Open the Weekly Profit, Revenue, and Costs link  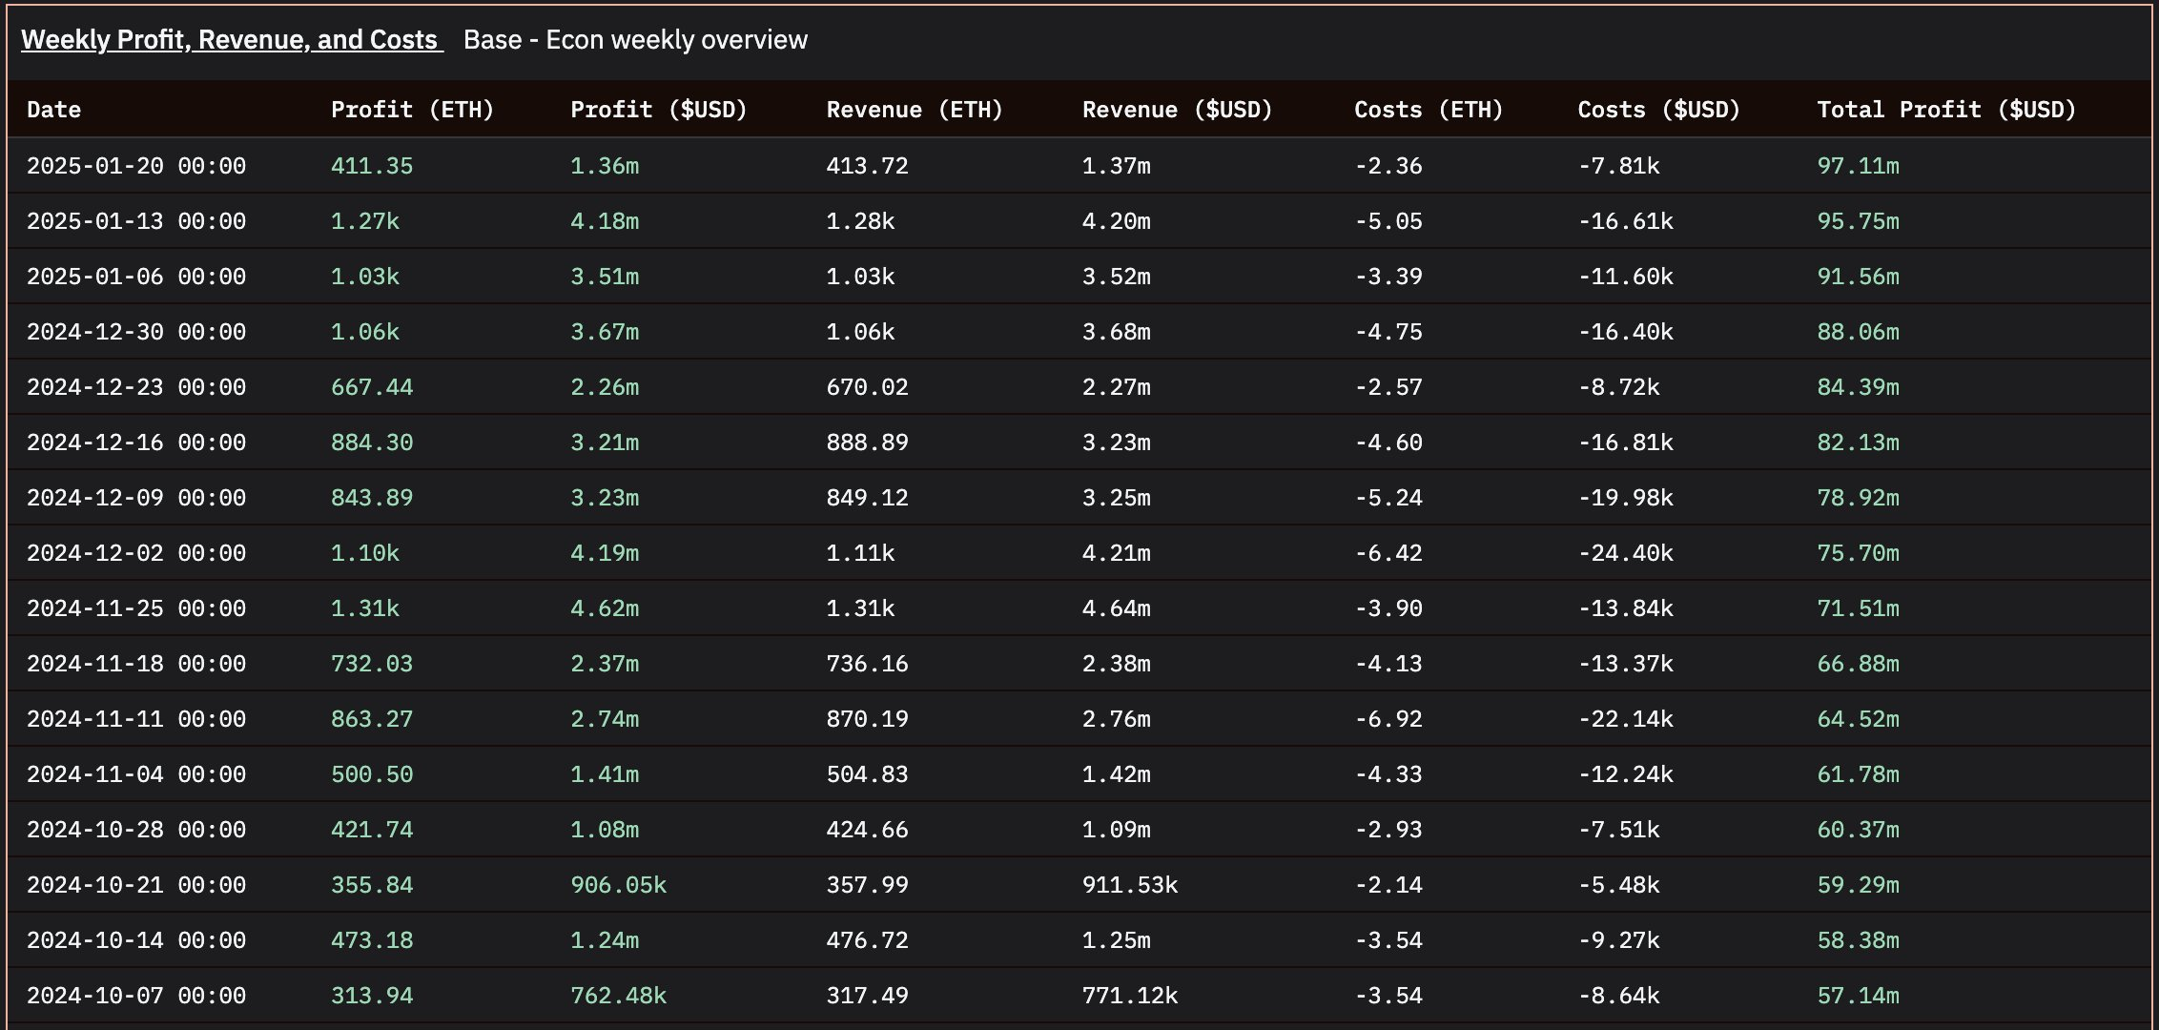click(x=232, y=40)
